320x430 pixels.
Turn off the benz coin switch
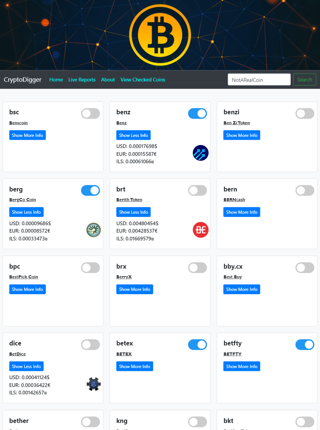pos(197,113)
